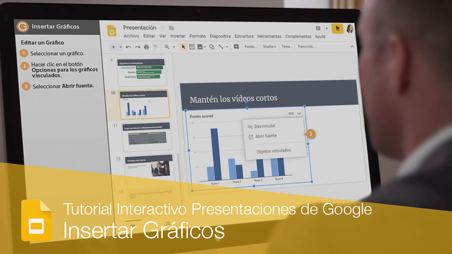Expand the Insert image dropdown arrow

[205, 47]
